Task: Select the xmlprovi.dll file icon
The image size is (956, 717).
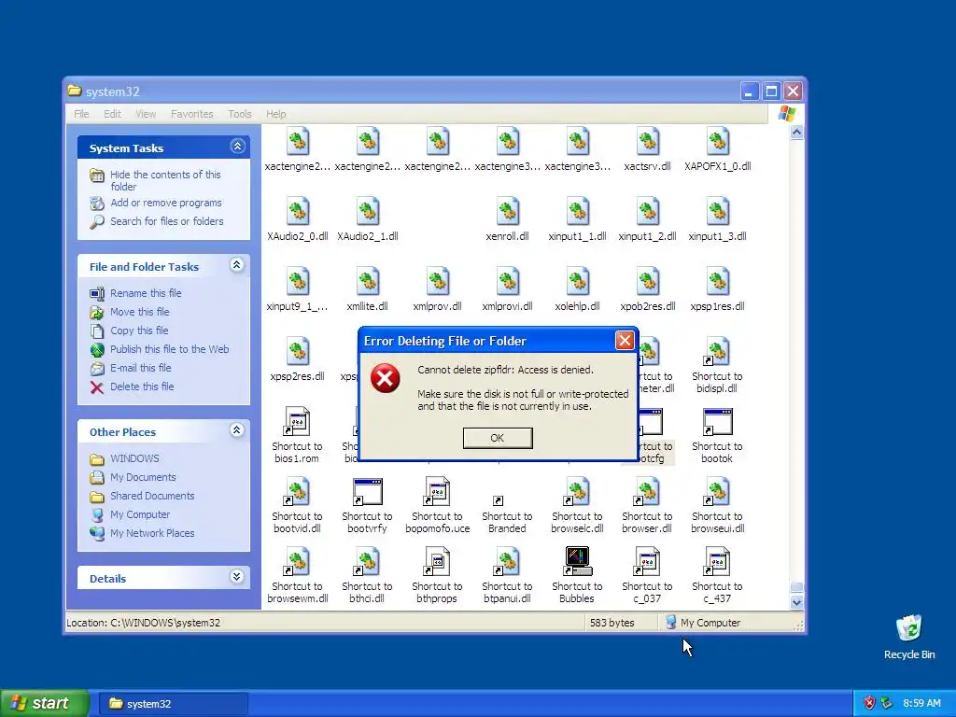Action: (x=507, y=282)
